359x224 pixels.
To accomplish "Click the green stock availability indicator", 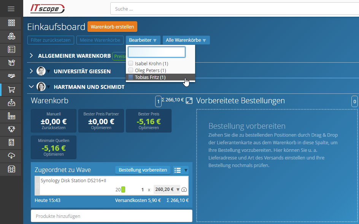I will [x=123, y=189].
